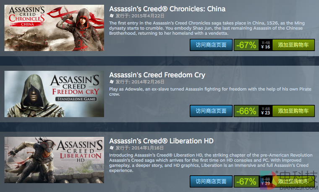Open the Freedom Cry game thumbnail
The image size is (319, 192).
point(54,94)
